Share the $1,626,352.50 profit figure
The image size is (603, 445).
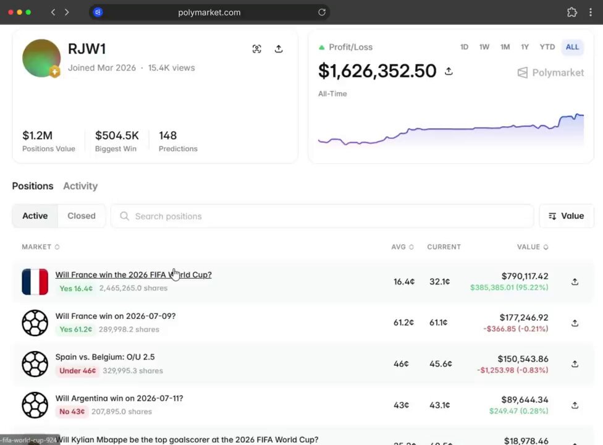pyautogui.click(x=449, y=71)
